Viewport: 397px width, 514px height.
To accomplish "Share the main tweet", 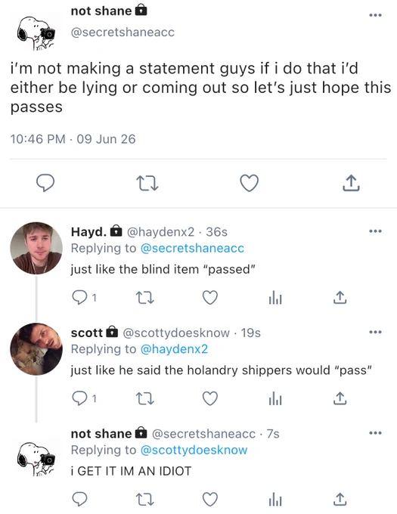I will click(x=351, y=183).
